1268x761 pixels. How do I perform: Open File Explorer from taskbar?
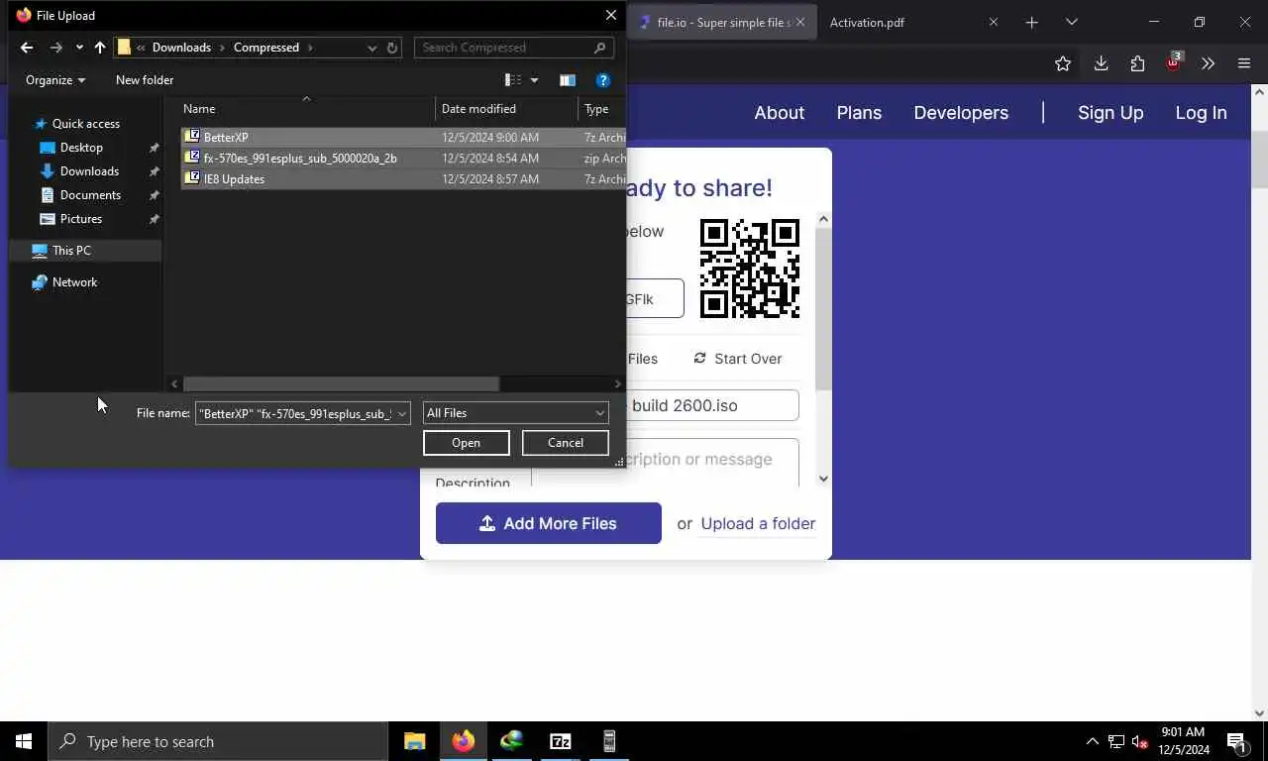pyautogui.click(x=414, y=741)
